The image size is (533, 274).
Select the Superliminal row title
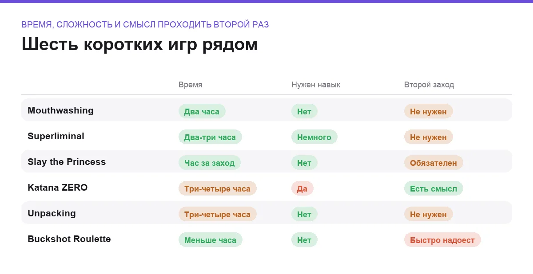(x=56, y=136)
